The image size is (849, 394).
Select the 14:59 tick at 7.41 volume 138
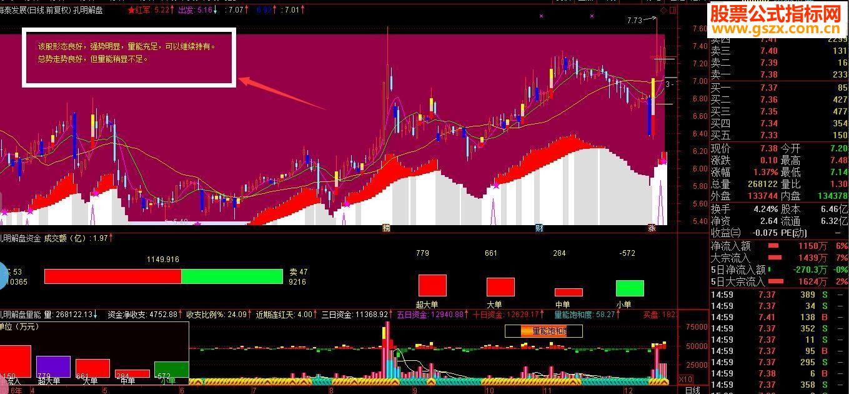tap(779, 317)
